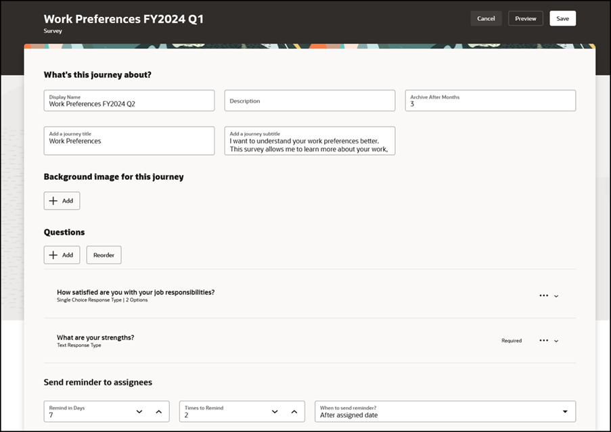Click the Reorder questions button
This screenshot has width=611, height=432.
104,255
